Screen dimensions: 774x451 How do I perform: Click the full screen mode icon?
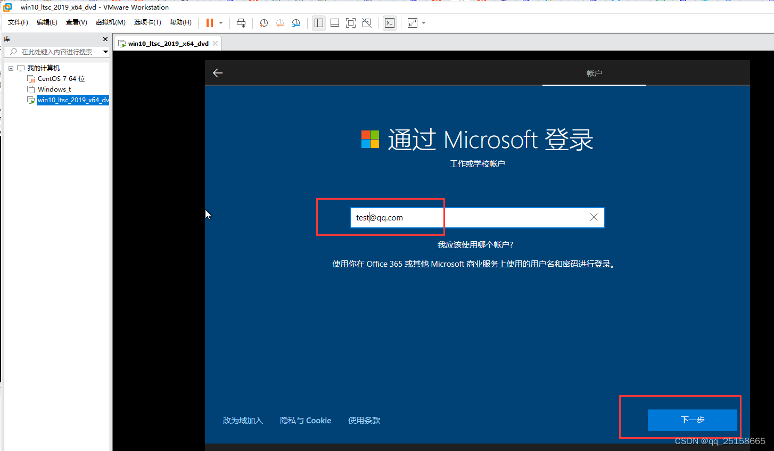point(351,23)
